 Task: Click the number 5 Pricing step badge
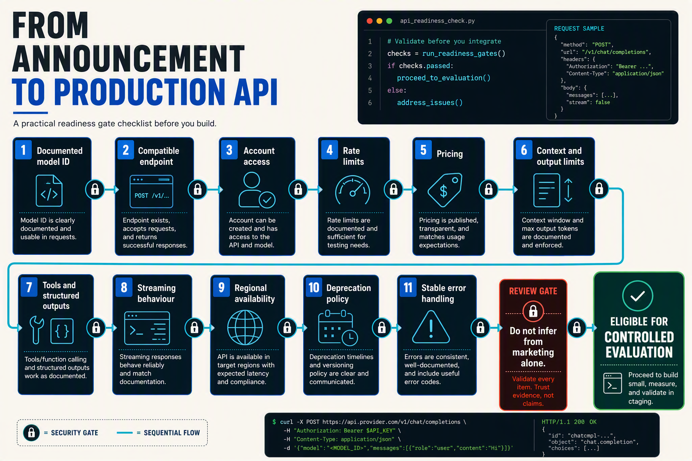pyautogui.click(x=423, y=150)
